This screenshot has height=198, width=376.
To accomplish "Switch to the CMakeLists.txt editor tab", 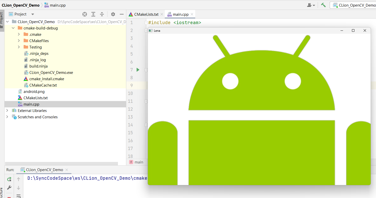I will click(x=146, y=14).
